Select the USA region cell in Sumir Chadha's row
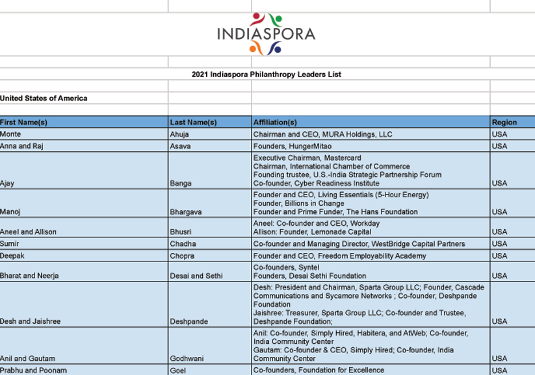The height and width of the screenshot is (375, 535). tap(513, 243)
